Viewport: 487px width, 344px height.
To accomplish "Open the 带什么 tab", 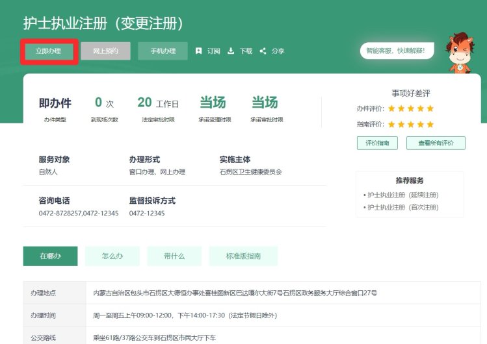I will pos(174,256).
